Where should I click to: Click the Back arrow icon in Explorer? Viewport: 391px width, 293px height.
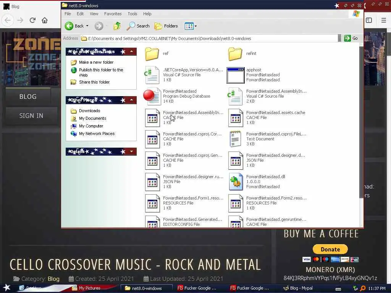[x=69, y=26]
